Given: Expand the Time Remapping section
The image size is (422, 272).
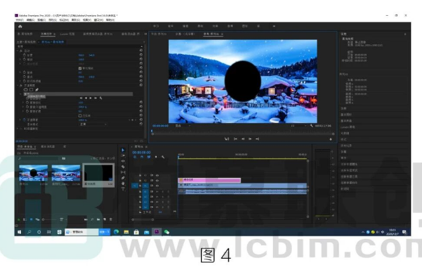Looking at the screenshot, I should (18, 129).
